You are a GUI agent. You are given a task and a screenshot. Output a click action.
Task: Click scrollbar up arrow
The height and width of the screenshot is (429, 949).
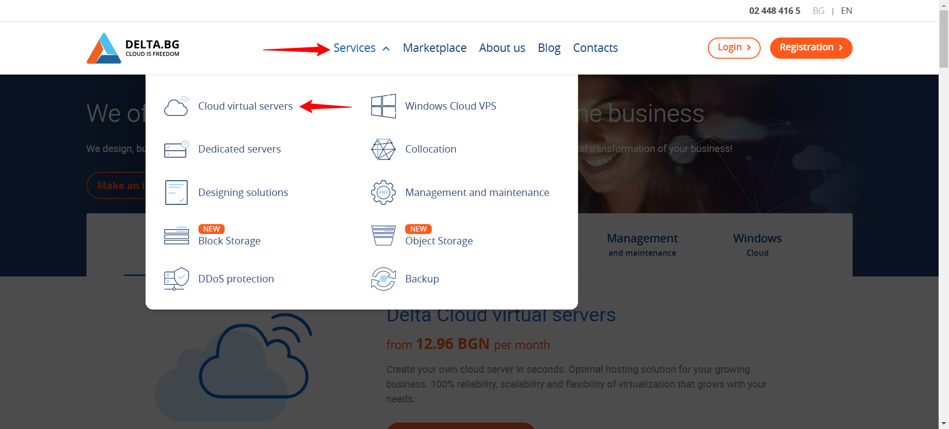point(944,4)
